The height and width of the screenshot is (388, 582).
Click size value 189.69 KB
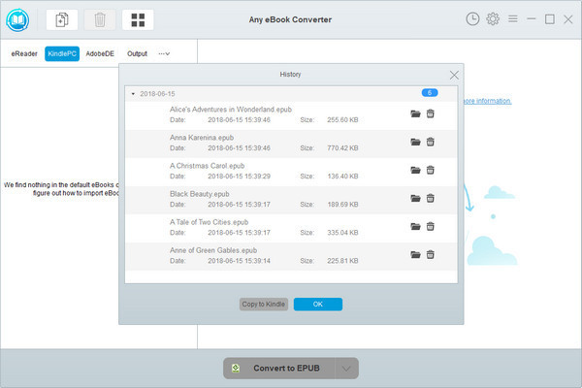(x=342, y=205)
